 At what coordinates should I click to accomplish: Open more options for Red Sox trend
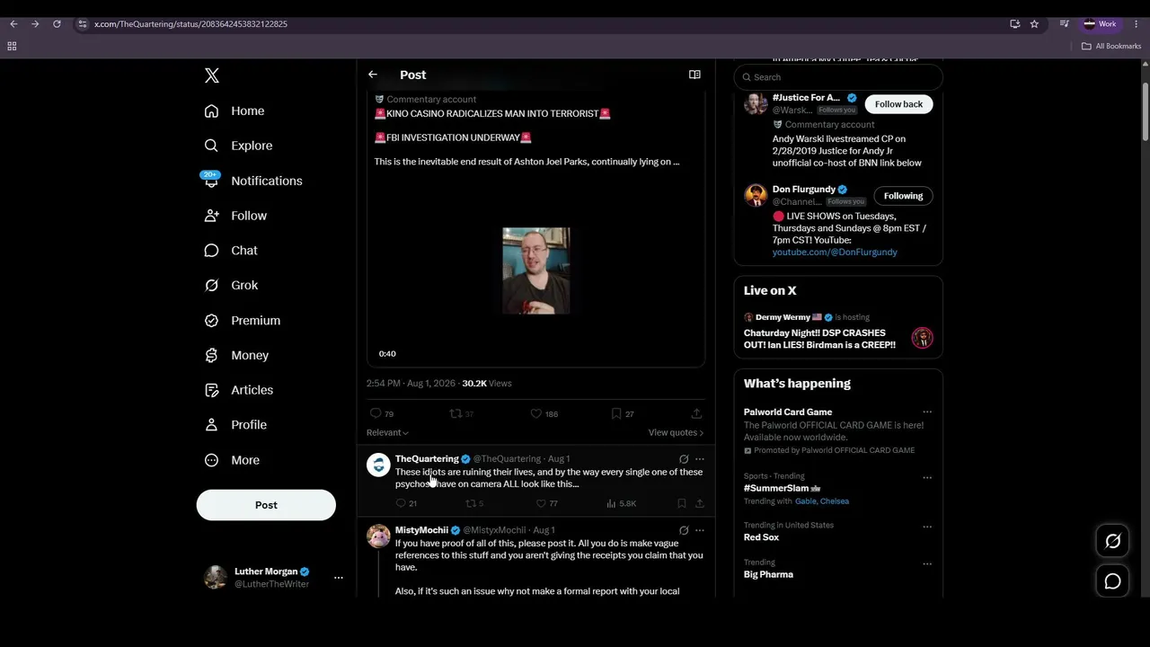(927, 527)
